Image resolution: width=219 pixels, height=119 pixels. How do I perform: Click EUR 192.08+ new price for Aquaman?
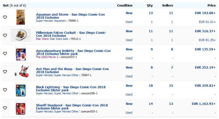tap(205, 13)
